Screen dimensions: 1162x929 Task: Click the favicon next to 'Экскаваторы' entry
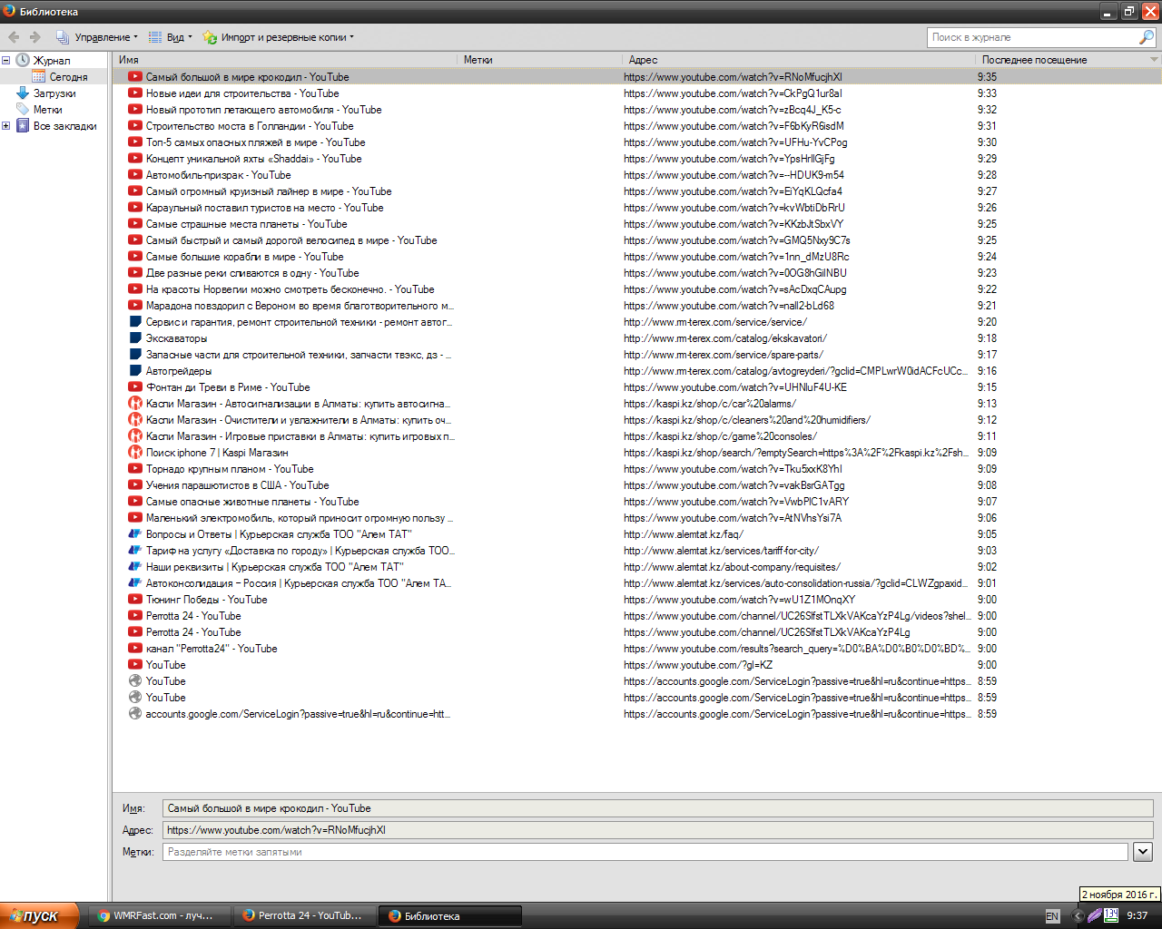[x=135, y=338]
